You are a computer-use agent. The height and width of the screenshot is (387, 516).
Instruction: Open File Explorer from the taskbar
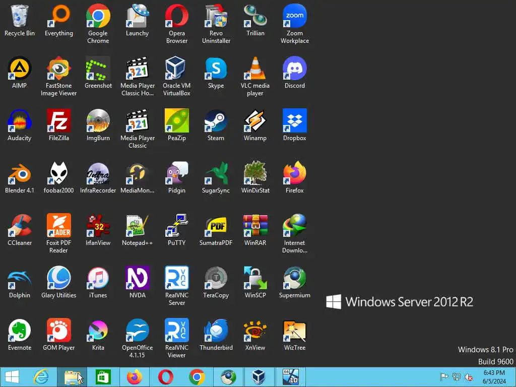(72, 377)
